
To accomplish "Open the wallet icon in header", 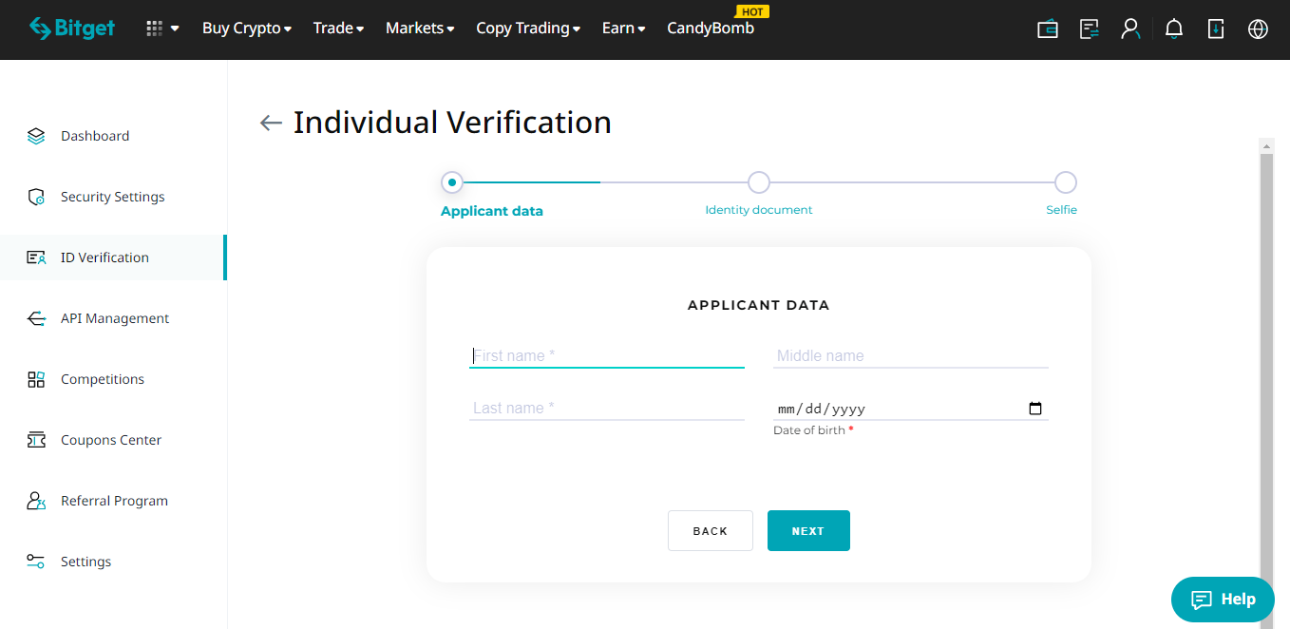I will coord(1048,29).
